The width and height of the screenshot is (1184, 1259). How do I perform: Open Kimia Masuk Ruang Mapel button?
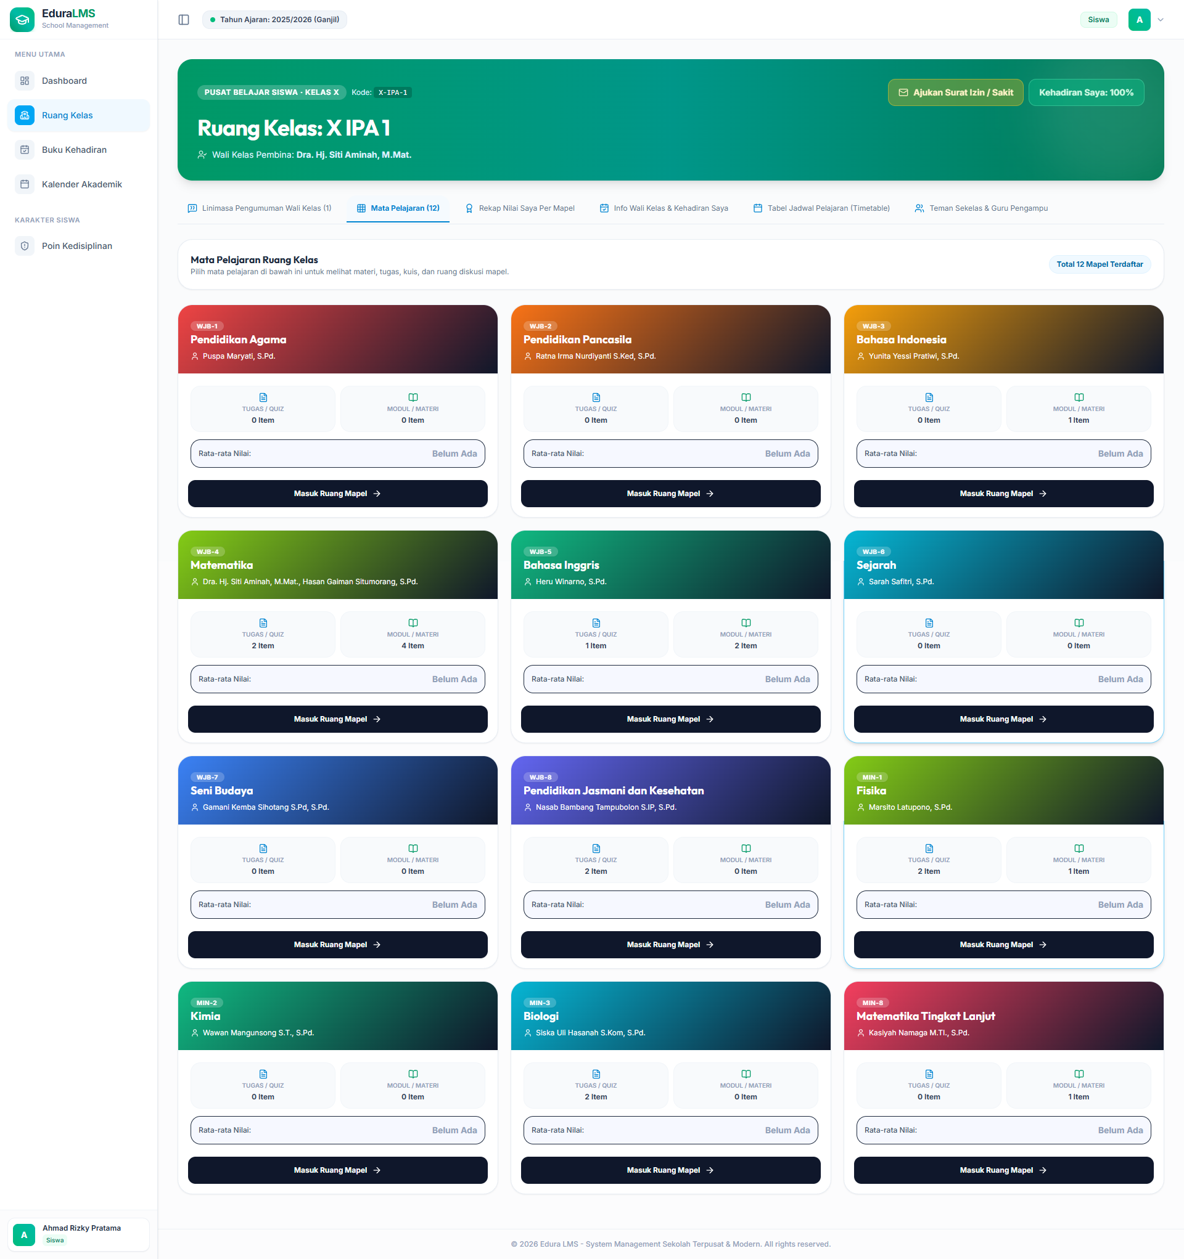(338, 1170)
